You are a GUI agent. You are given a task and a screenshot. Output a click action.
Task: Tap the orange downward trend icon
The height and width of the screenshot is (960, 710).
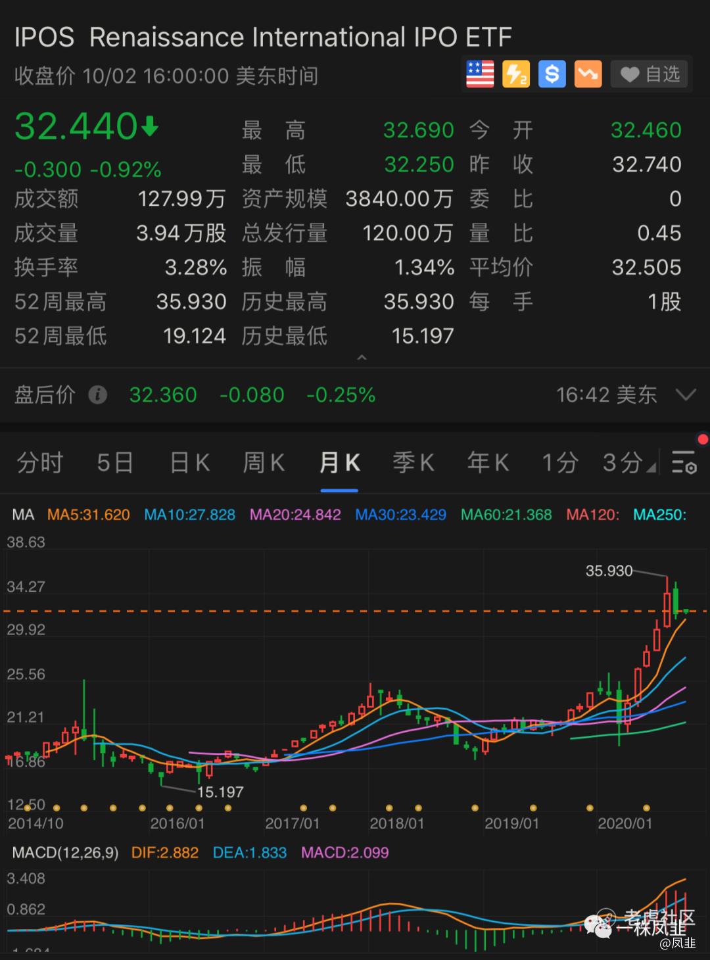pyautogui.click(x=588, y=74)
